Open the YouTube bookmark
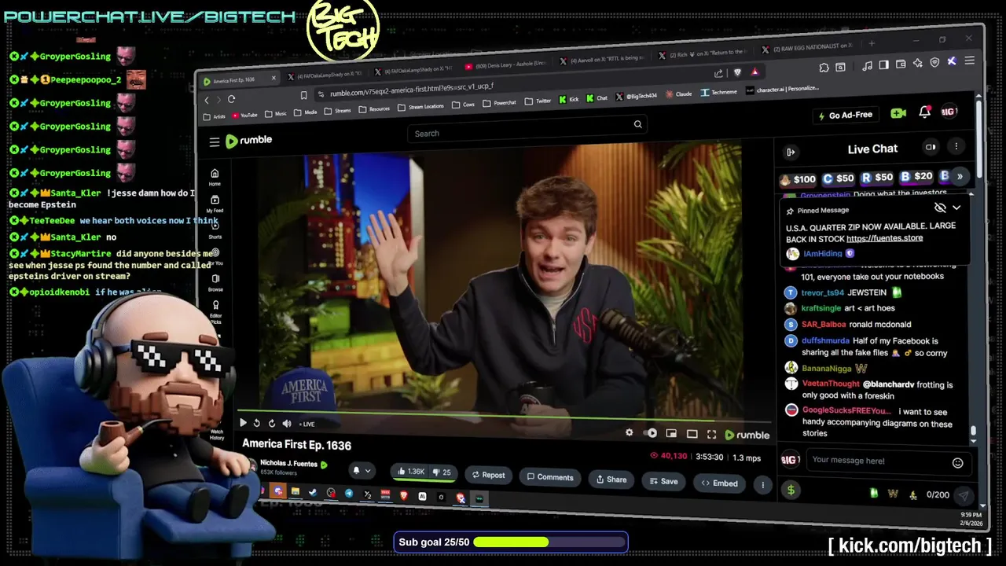 click(x=244, y=115)
